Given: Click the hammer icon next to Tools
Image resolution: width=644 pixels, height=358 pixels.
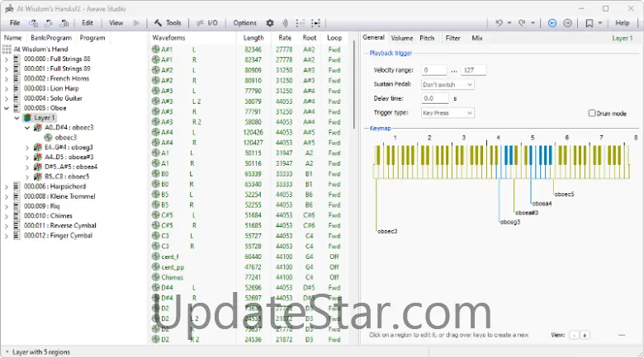Looking at the screenshot, I should pyautogui.click(x=158, y=23).
